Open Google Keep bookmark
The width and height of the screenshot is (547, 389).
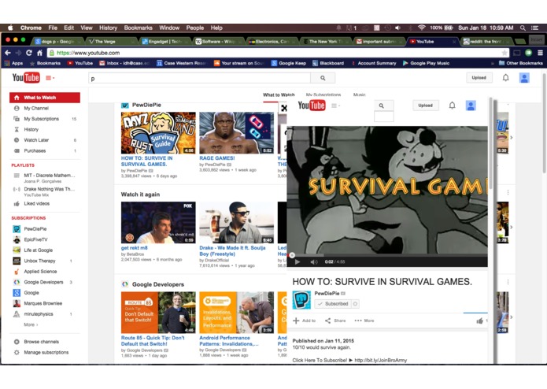click(289, 63)
